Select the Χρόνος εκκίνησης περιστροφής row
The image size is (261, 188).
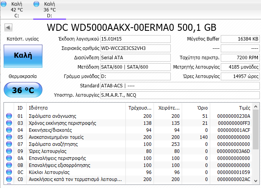(x=128, y=123)
